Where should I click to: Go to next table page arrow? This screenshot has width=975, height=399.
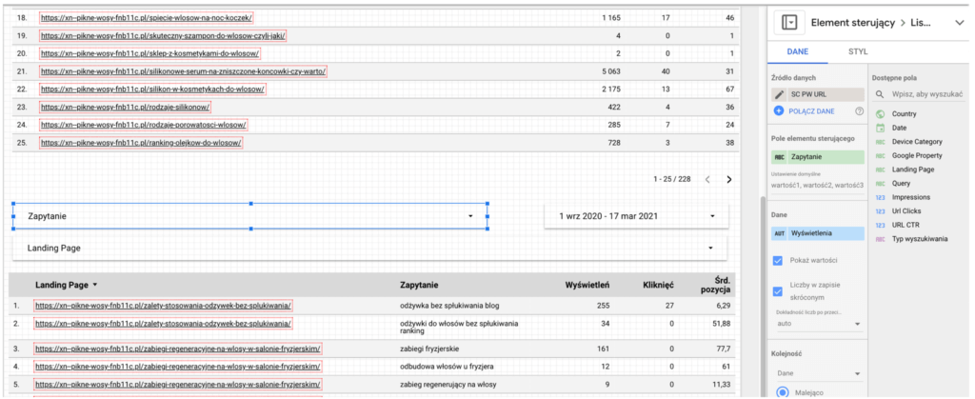tap(729, 179)
